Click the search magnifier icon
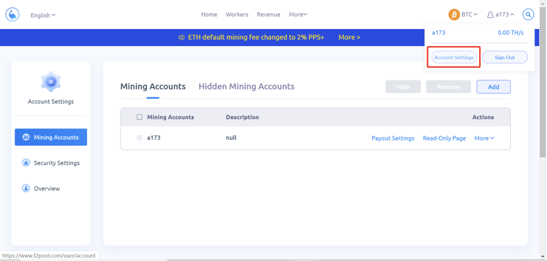 click(x=528, y=14)
